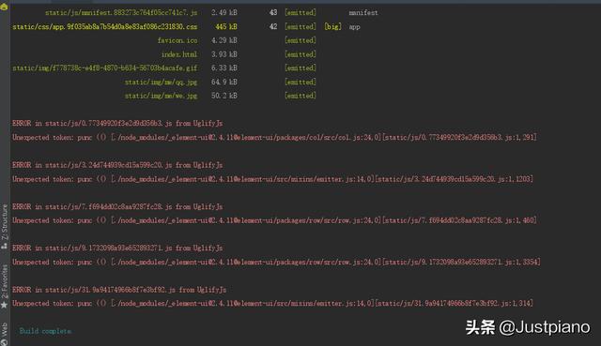Click emitter.js path in second Unexpected token error

point(242,179)
